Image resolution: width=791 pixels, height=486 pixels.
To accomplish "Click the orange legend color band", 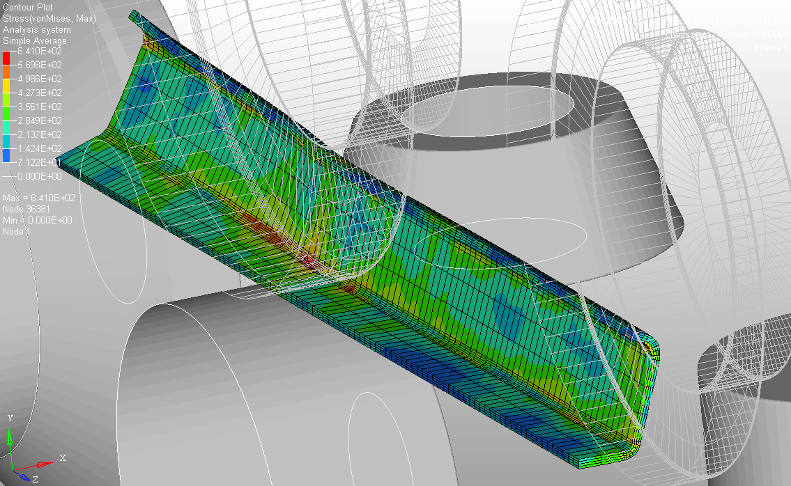I will 6,72.
